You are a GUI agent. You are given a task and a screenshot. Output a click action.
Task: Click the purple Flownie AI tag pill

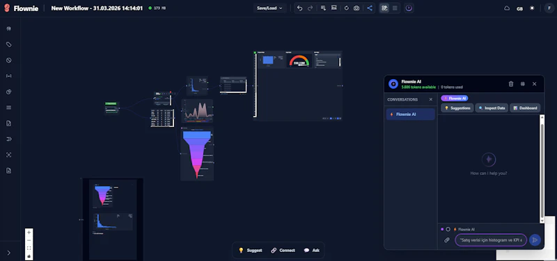tap(455, 99)
